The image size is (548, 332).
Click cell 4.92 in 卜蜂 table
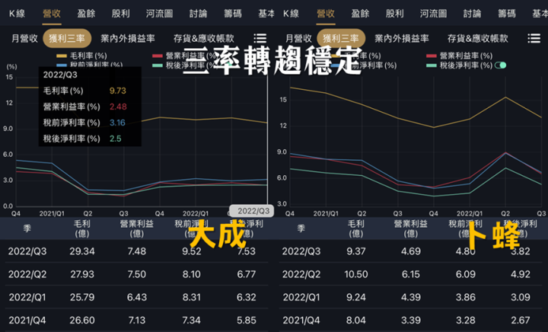[521, 274]
